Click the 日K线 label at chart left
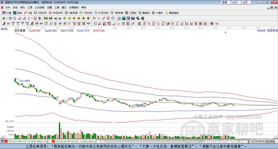278x149 pixels. pos(4,29)
